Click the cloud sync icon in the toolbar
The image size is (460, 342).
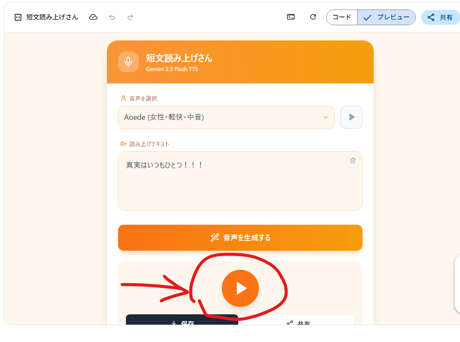click(x=93, y=17)
